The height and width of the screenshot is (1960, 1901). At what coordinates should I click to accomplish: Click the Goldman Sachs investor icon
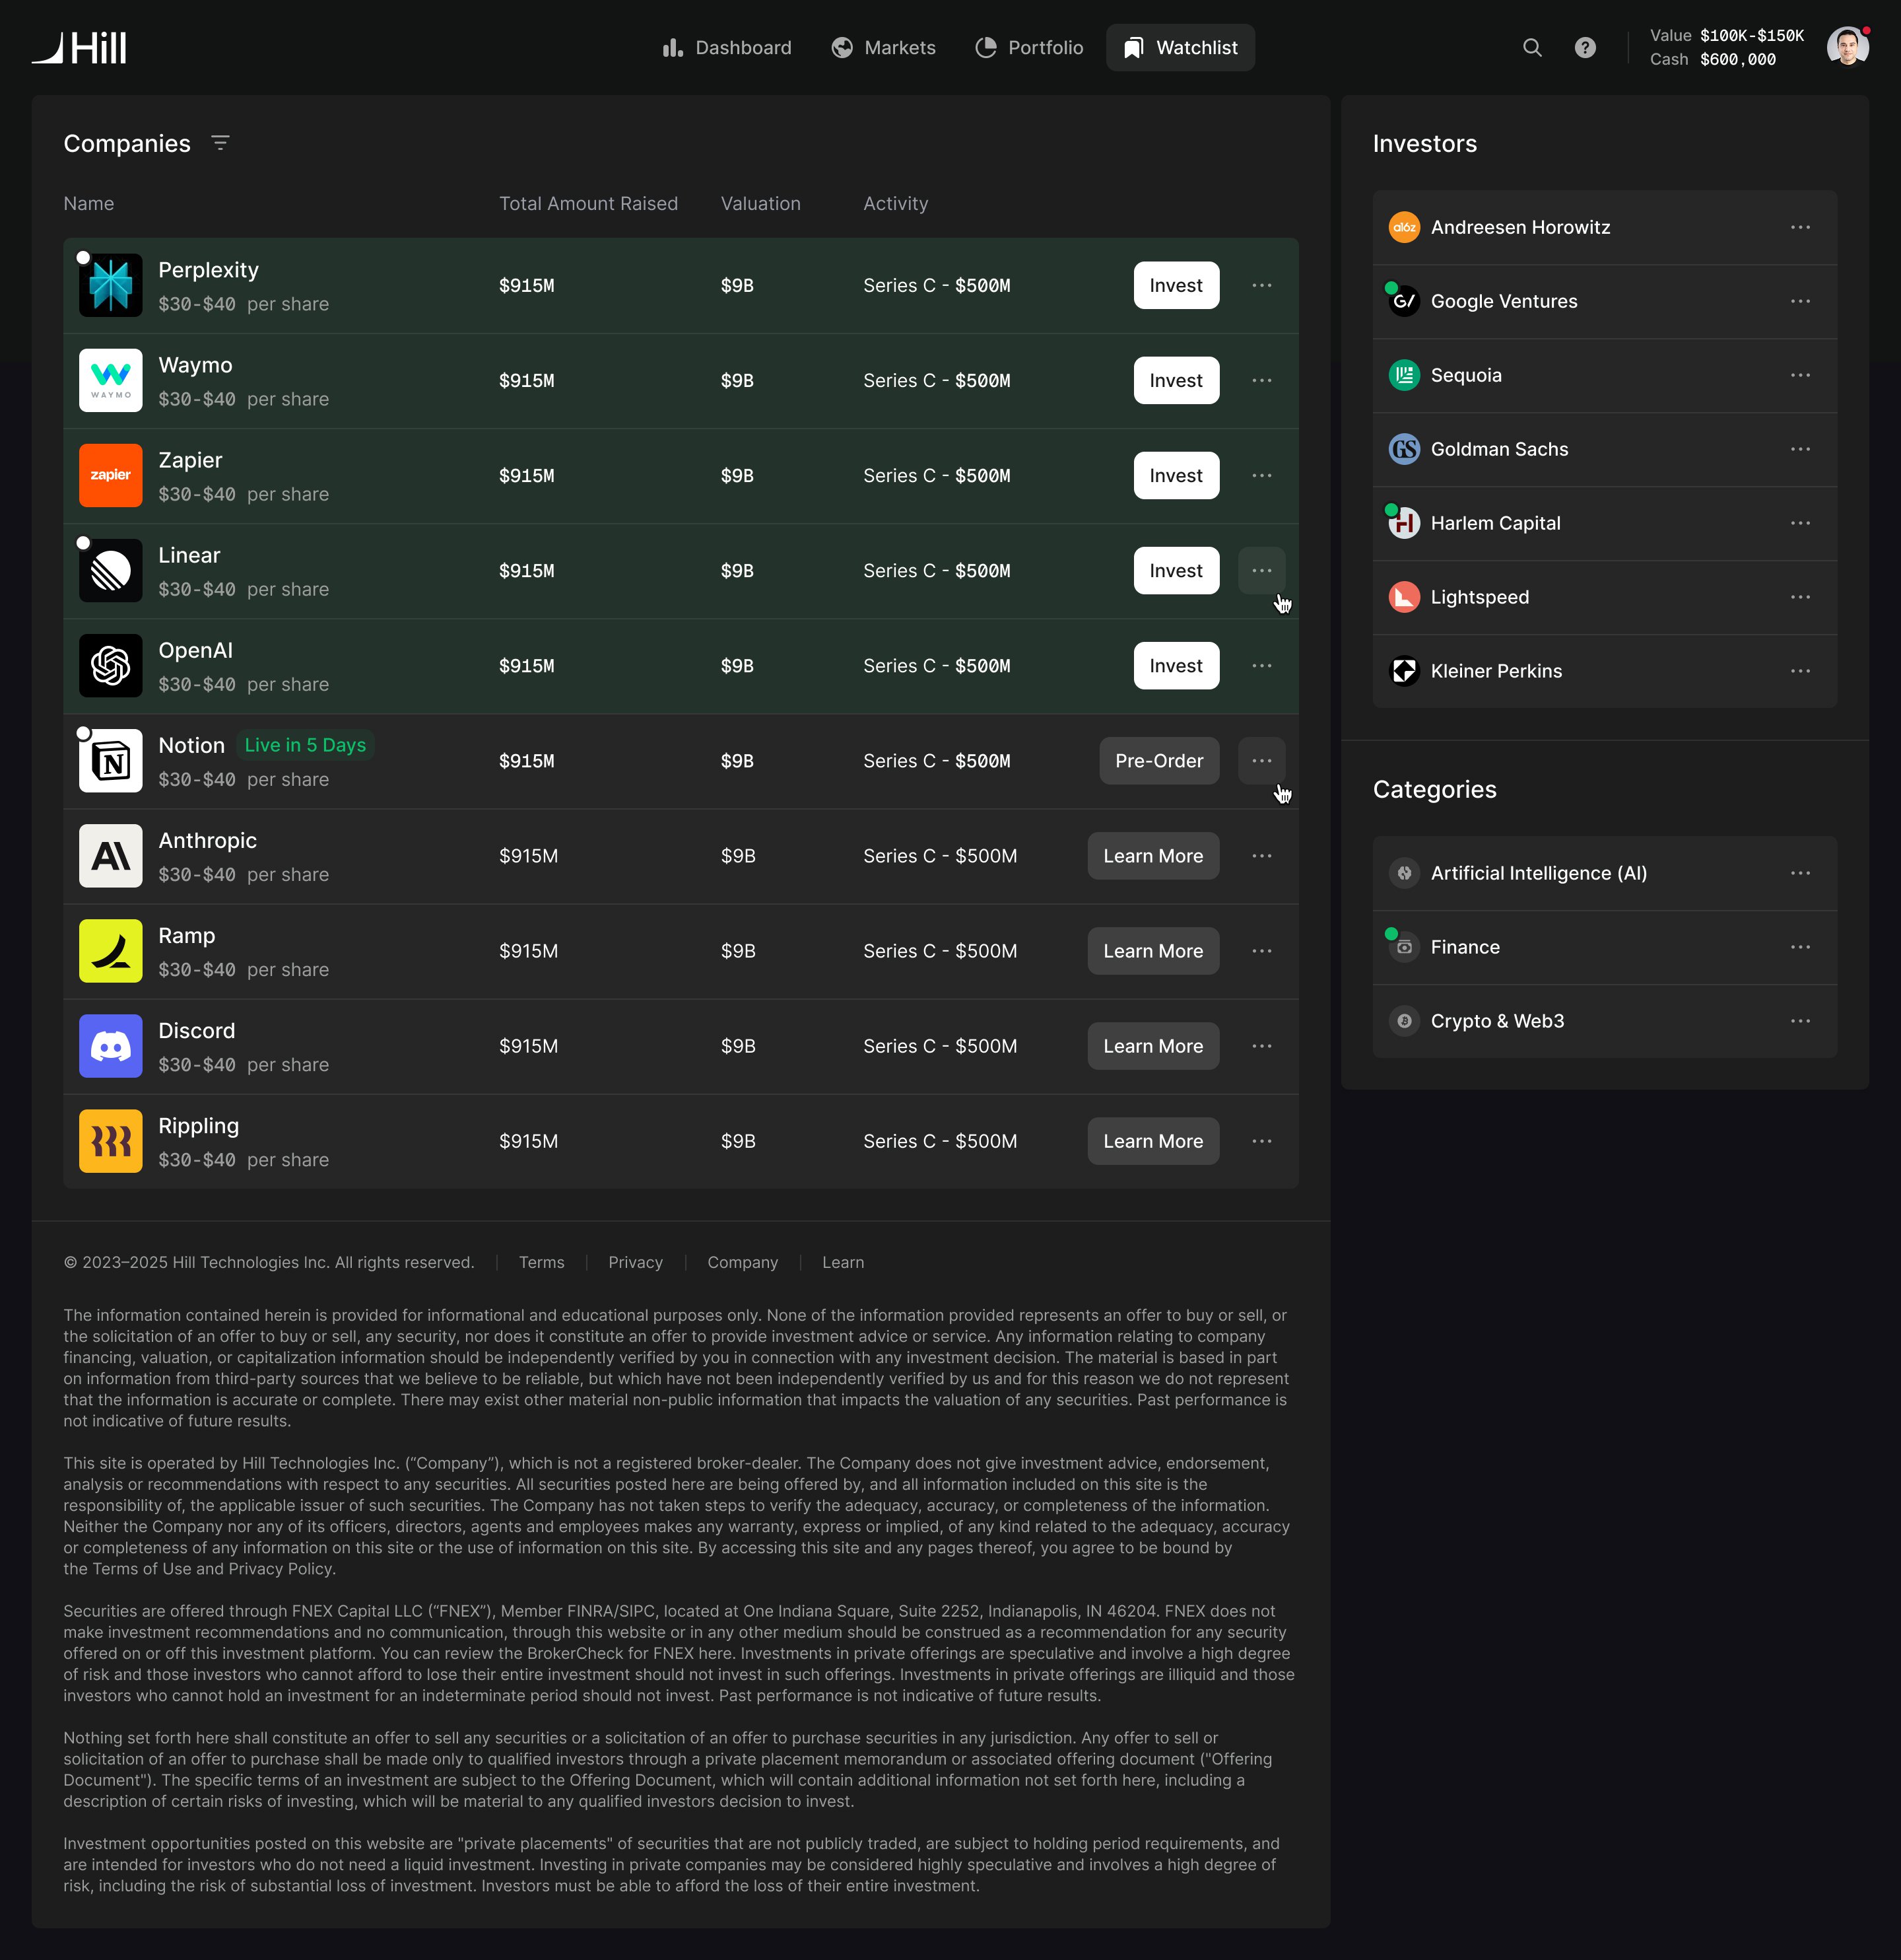click(1404, 449)
